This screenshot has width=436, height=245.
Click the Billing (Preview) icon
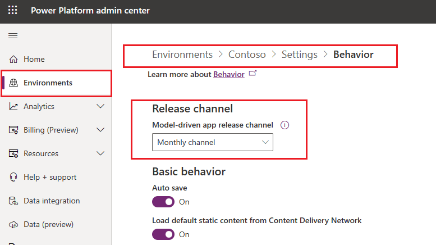13,130
